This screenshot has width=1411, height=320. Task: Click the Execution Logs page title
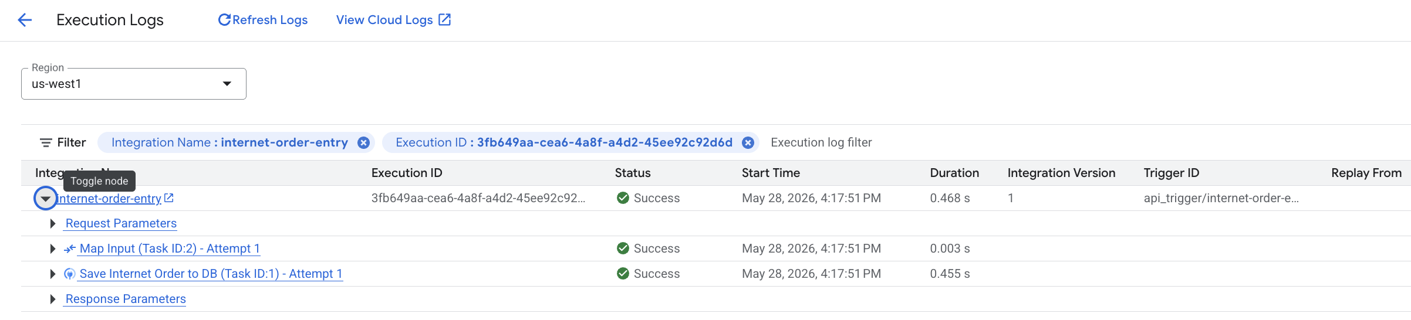coord(110,20)
